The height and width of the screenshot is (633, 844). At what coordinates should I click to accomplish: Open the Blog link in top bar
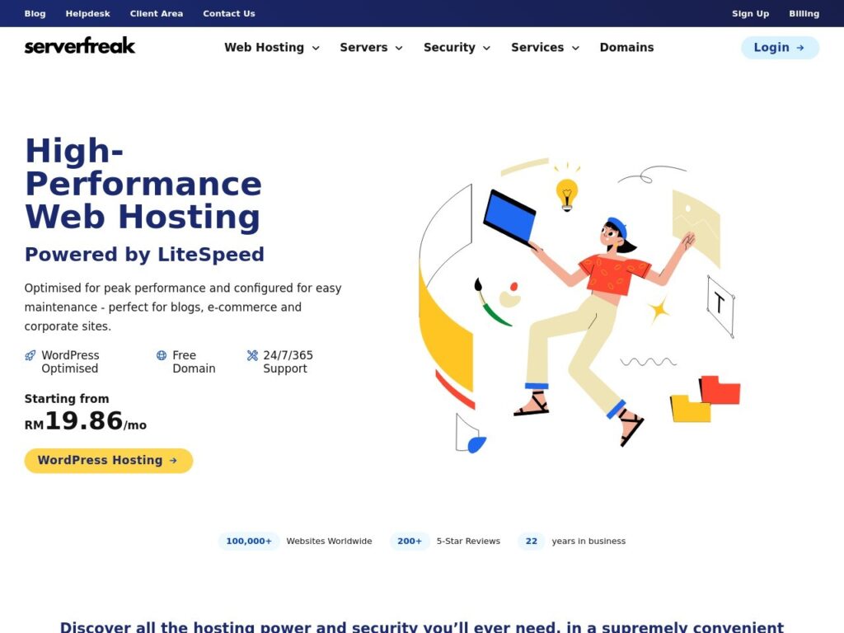tap(35, 13)
